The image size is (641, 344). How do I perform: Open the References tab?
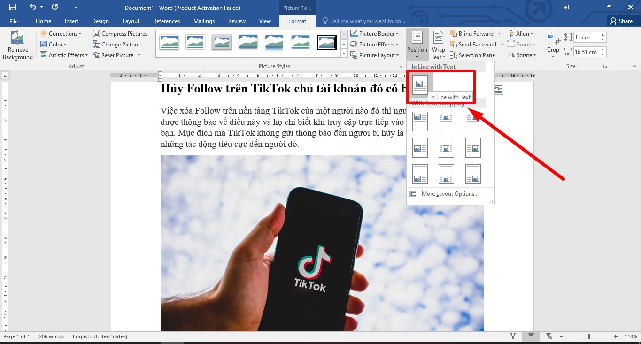tap(166, 21)
